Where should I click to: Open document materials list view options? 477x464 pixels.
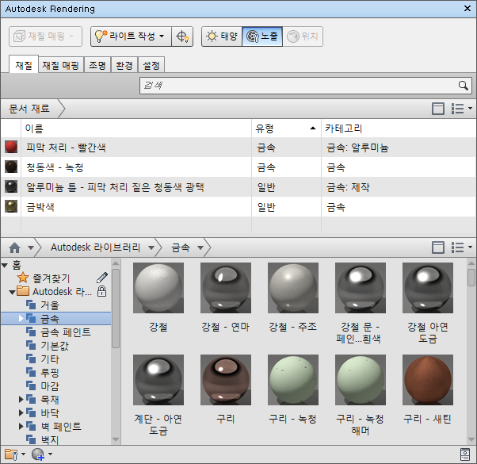pos(461,109)
